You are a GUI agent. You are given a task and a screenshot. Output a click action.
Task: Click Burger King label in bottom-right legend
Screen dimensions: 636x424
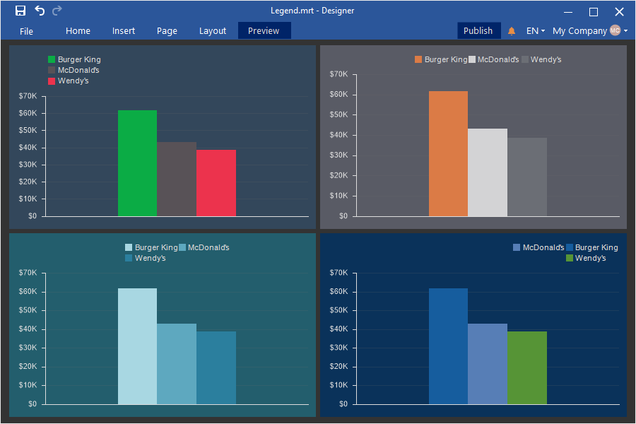(x=596, y=247)
